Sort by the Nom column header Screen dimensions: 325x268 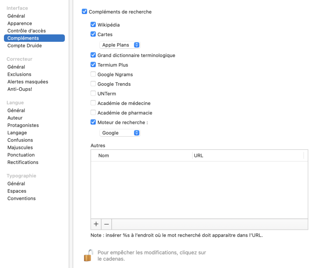(141, 155)
